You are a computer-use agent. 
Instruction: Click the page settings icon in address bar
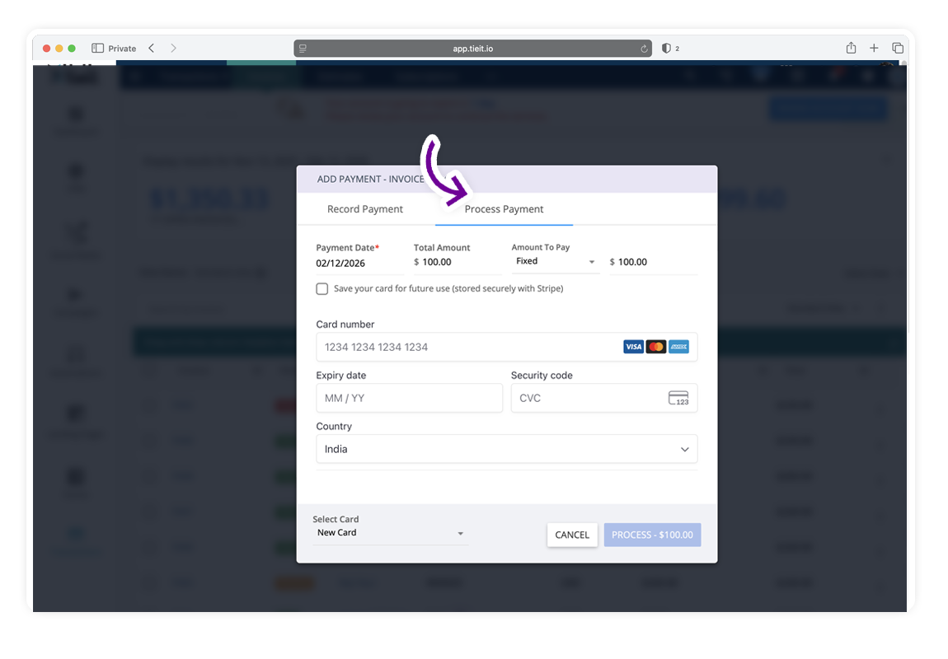coord(303,49)
